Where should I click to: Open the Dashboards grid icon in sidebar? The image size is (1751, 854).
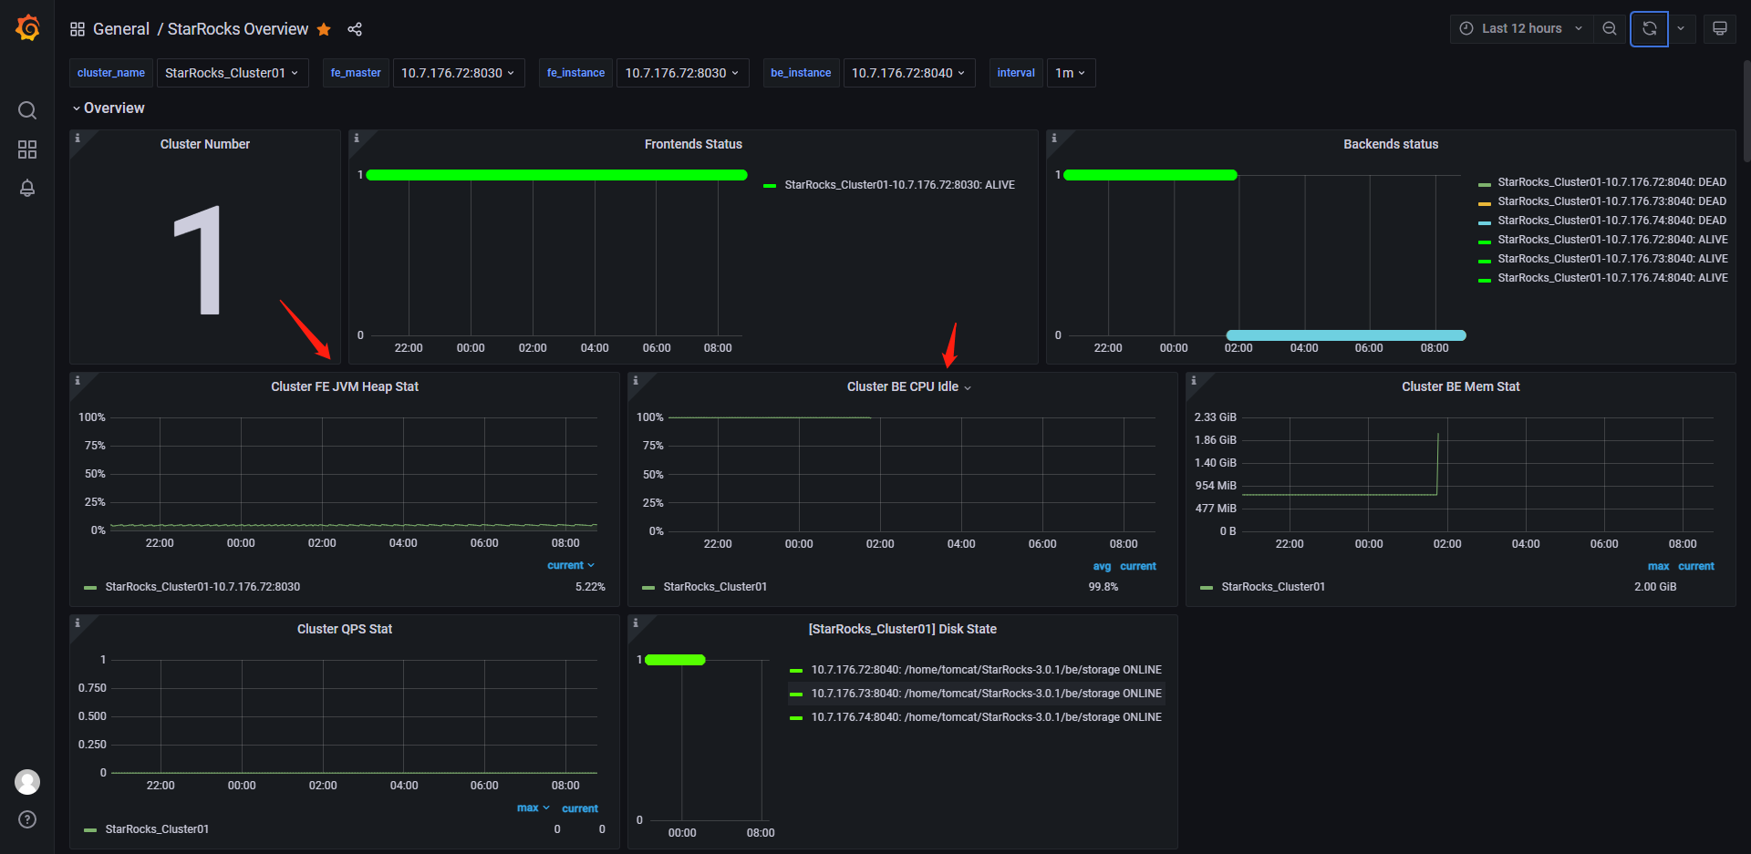pos(27,149)
